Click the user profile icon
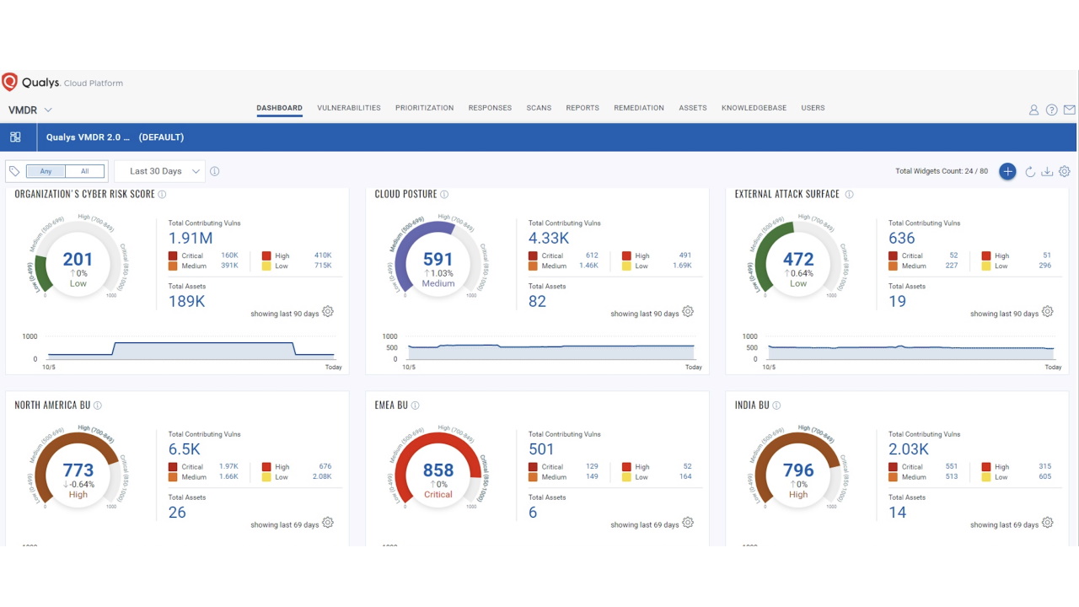 tap(1033, 110)
